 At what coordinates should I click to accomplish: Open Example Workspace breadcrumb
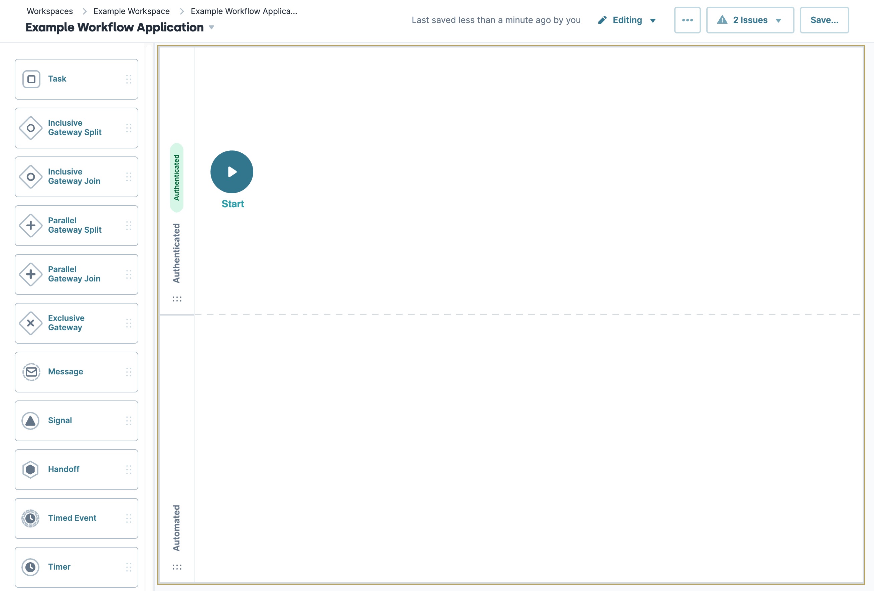[x=132, y=11]
